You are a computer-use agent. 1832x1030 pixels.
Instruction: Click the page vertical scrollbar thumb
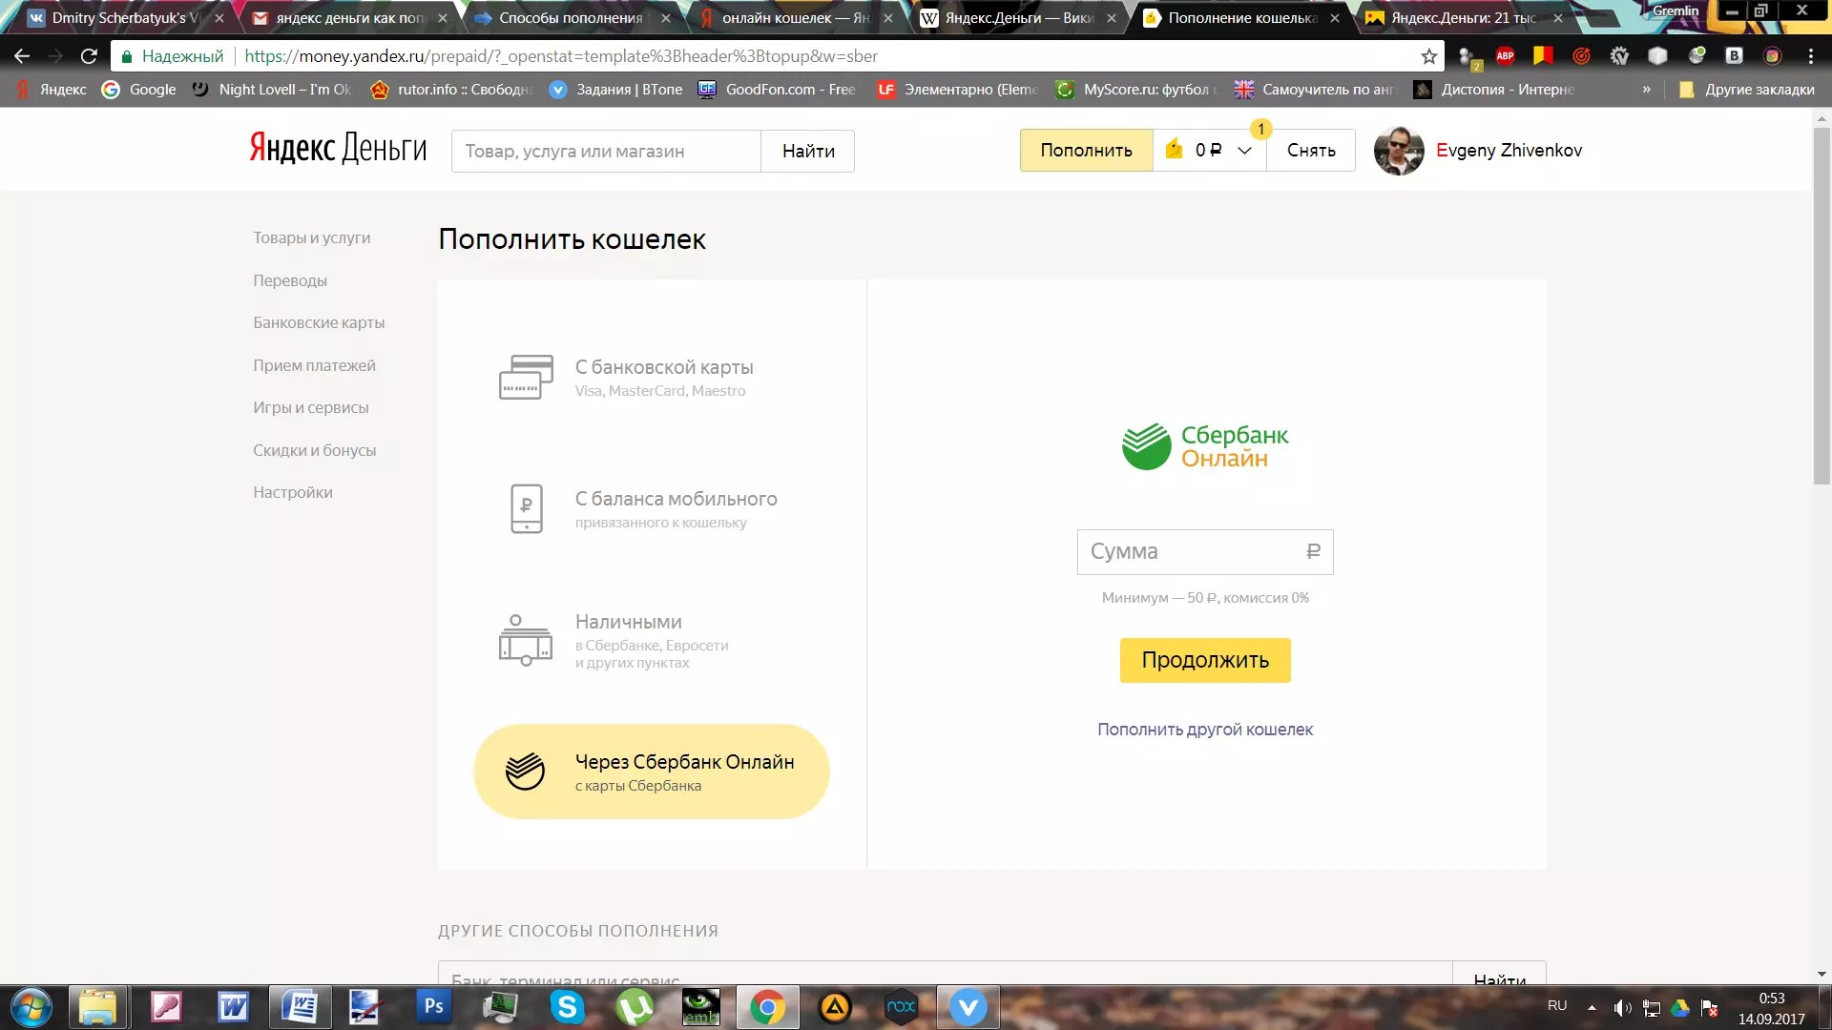pos(1821,305)
